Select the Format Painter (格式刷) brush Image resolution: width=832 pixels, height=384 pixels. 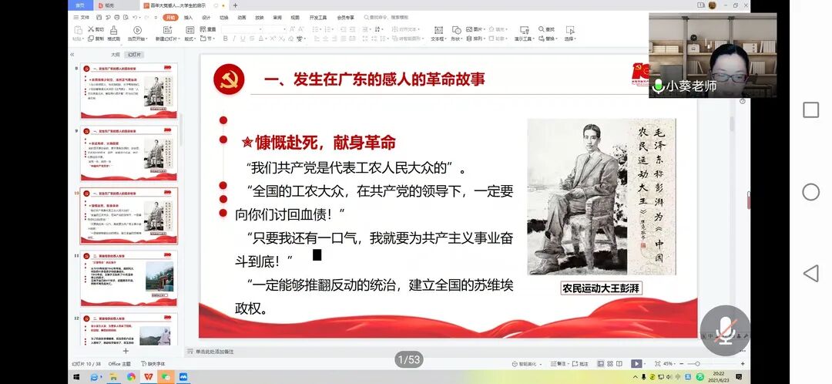tap(113, 30)
